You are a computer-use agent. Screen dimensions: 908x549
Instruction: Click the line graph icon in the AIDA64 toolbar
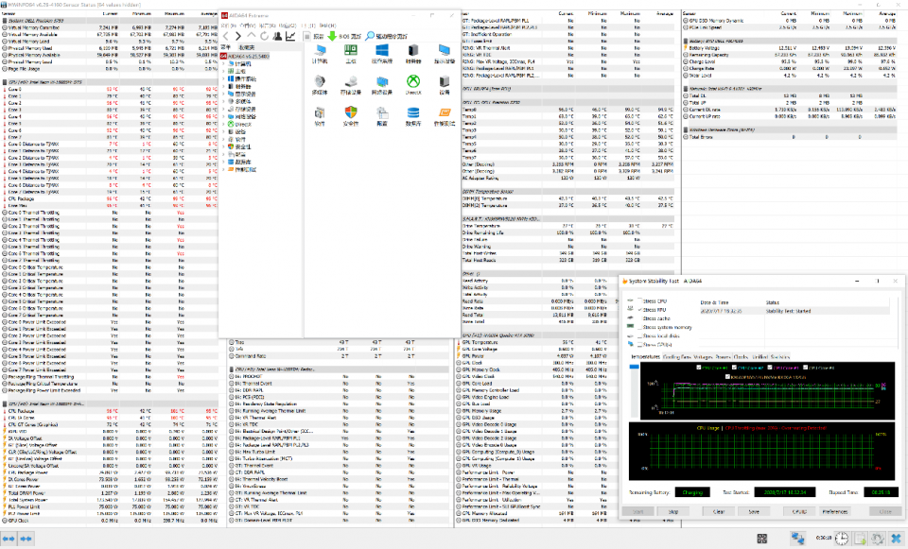tap(290, 36)
